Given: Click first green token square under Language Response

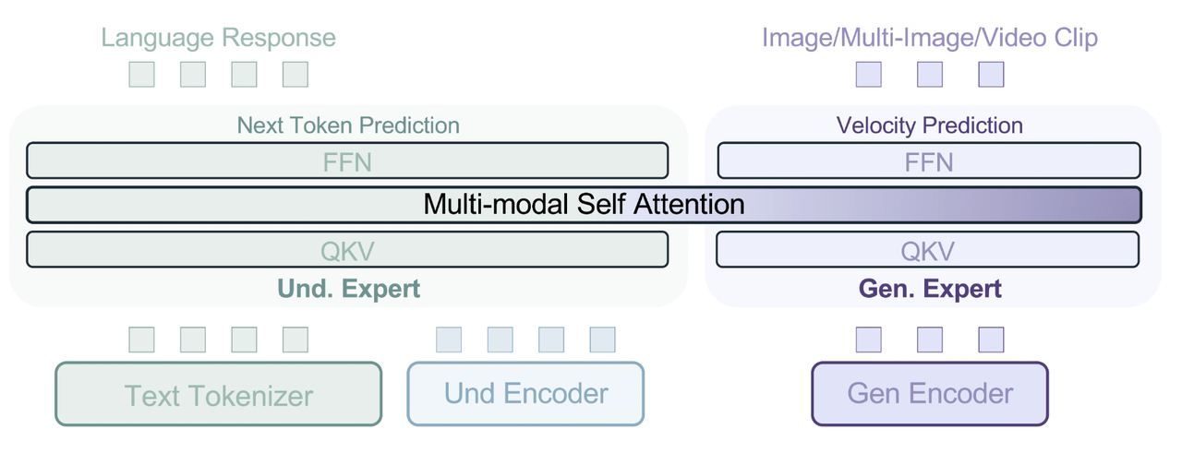Looking at the screenshot, I should tap(141, 74).
